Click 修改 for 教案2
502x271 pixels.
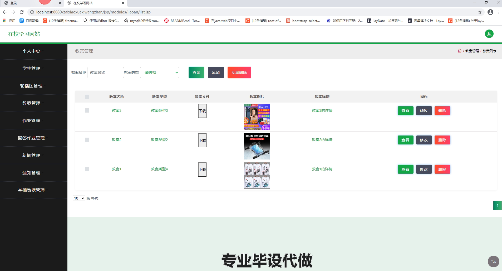tap(424, 140)
